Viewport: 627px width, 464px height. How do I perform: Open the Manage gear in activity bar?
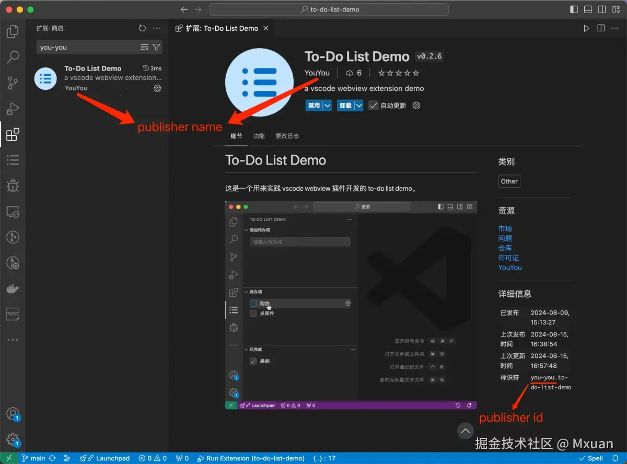point(13,439)
